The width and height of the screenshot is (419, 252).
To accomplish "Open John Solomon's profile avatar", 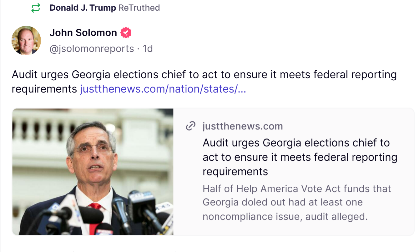I will pyautogui.click(x=26, y=41).
